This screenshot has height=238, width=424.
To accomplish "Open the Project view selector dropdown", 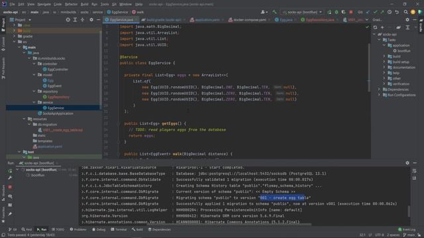I will (21, 20).
